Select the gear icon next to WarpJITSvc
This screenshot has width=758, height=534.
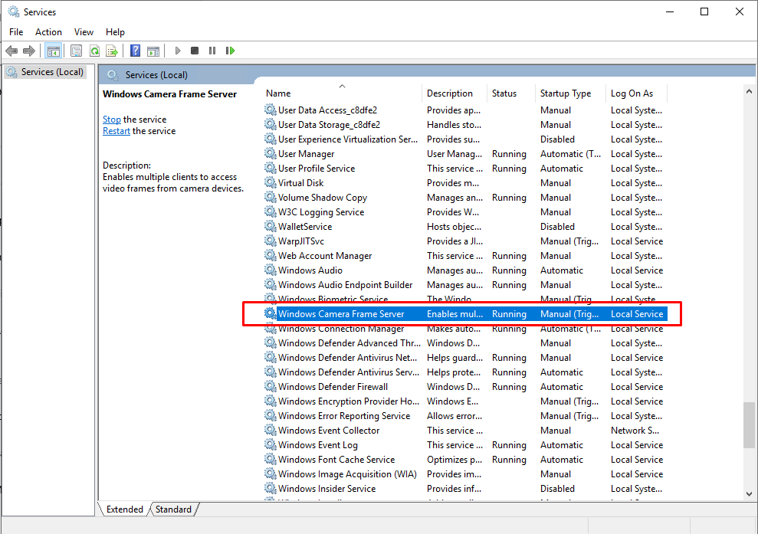[x=271, y=241]
